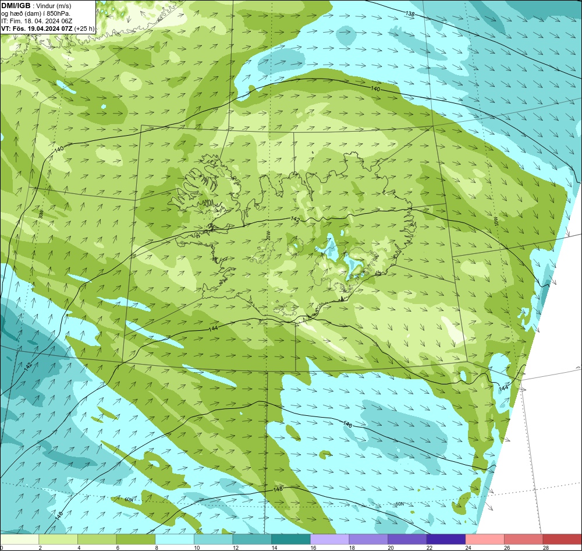
Task: Click the 'DMI/IGB : Vindur (m/s)' title text
Action: (x=36, y=6)
